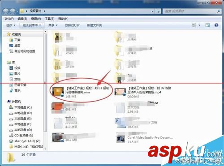Open 本地磁盘 (F:)
The width and height of the screenshot is (224, 166).
21,124
